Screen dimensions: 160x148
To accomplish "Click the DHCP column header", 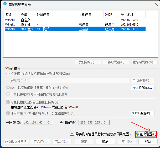I will [111, 14].
